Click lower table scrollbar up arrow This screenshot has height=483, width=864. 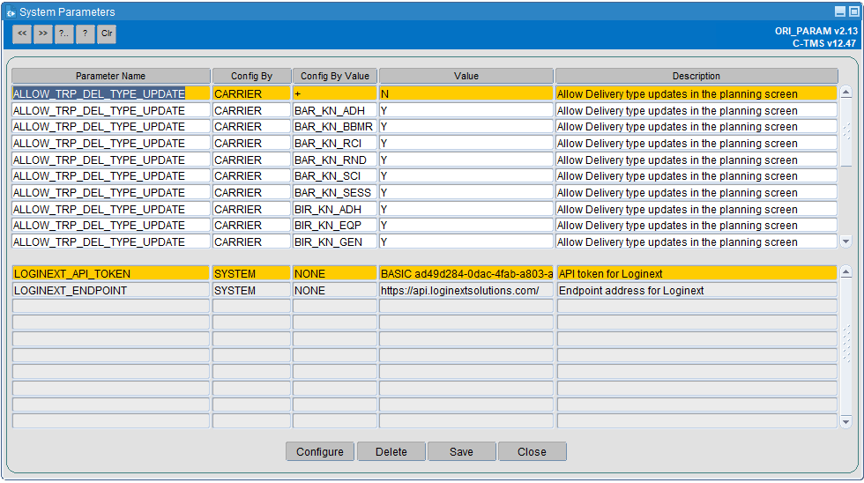pyautogui.click(x=845, y=272)
